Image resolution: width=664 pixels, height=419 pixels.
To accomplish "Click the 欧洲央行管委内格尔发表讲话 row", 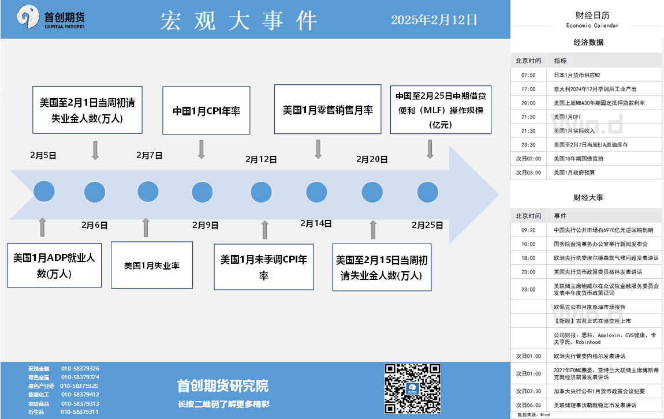I will 586,356.
